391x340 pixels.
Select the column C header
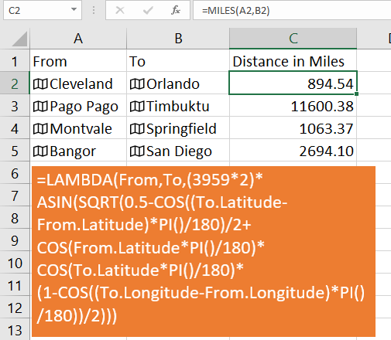coord(293,39)
